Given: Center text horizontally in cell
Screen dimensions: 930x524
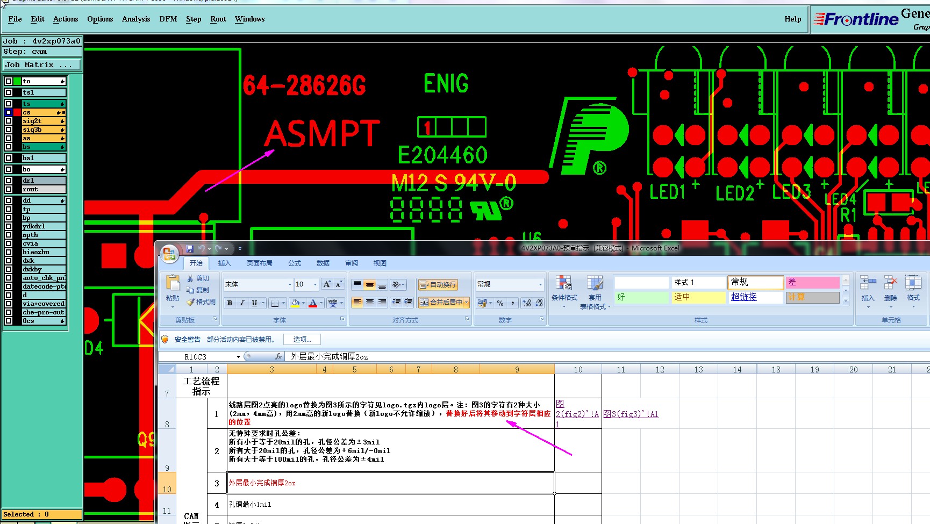Looking at the screenshot, I should [370, 303].
